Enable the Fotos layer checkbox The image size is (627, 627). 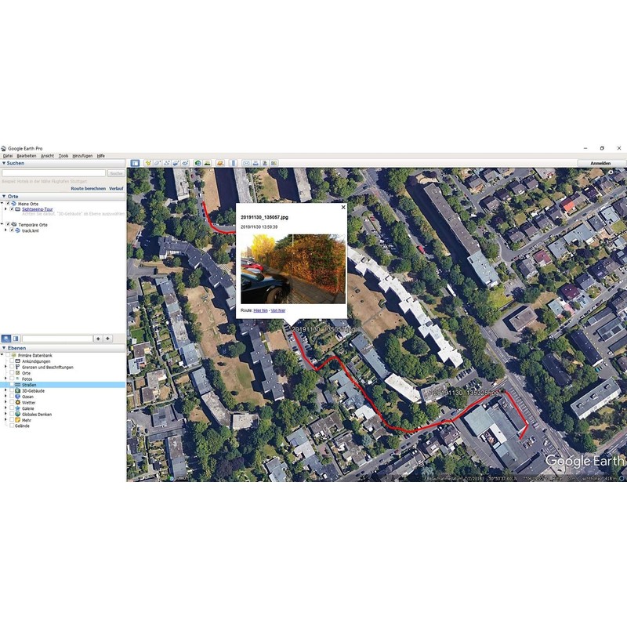pyautogui.click(x=12, y=379)
